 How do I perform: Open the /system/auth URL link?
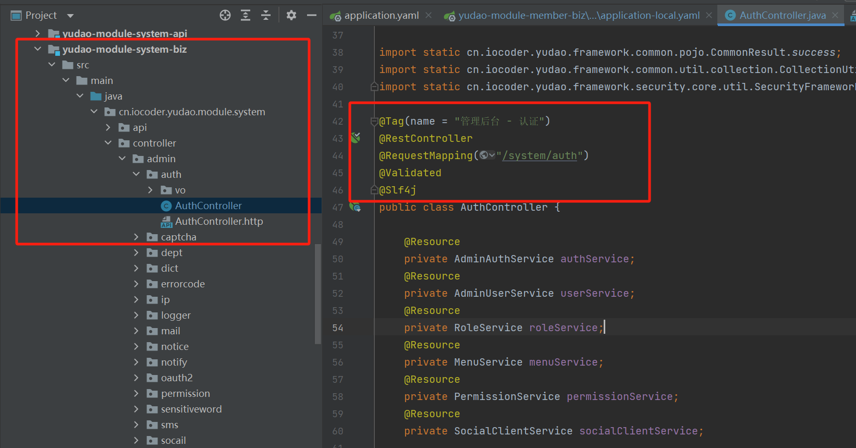(x=540, y=155)
